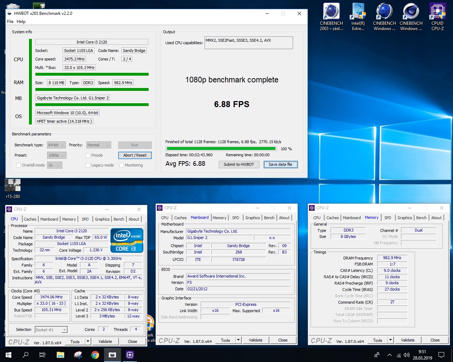Screen dimensions: 453x362
Task: Open Preset 1080p dropdown
Action: click(57, 155)
